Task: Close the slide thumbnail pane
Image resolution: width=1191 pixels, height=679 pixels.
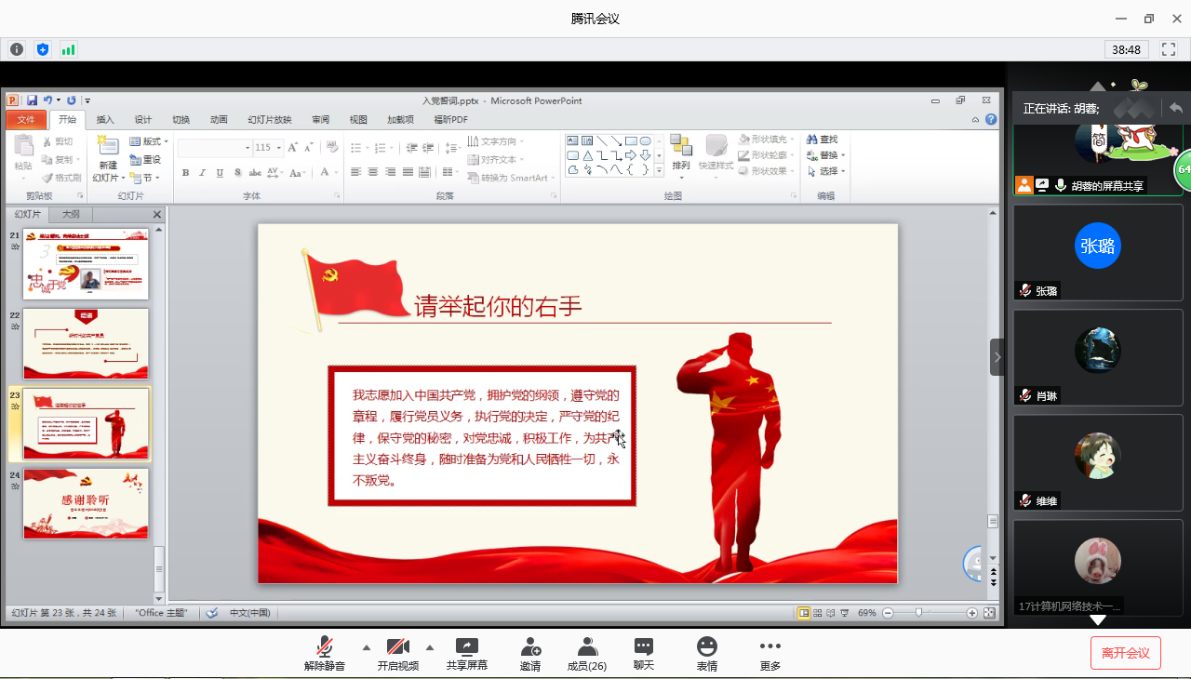Action: tap(157, 215)
